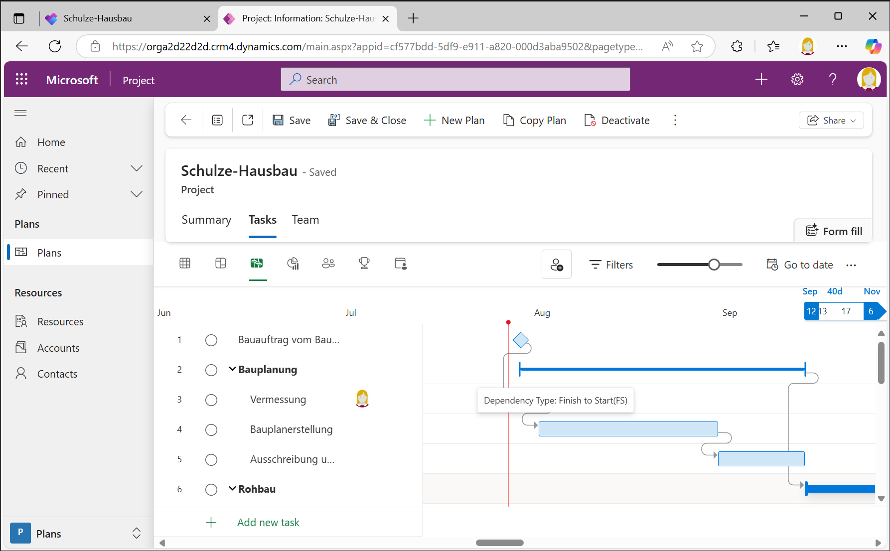Click Copy Plan
This screenshot has width=890, height=551.
pos(535,120)
